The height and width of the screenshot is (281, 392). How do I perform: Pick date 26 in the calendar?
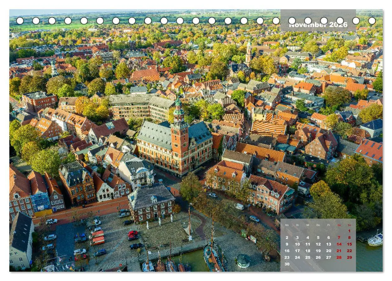click(318, 257)
